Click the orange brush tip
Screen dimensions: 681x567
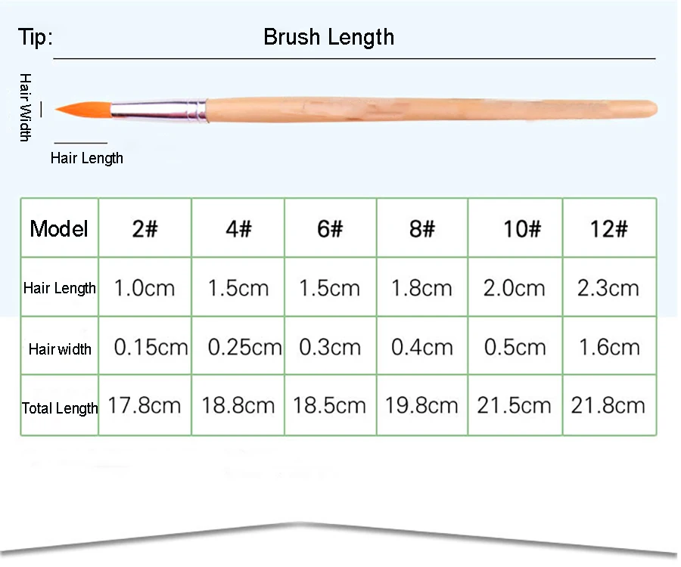click(83, 110)
